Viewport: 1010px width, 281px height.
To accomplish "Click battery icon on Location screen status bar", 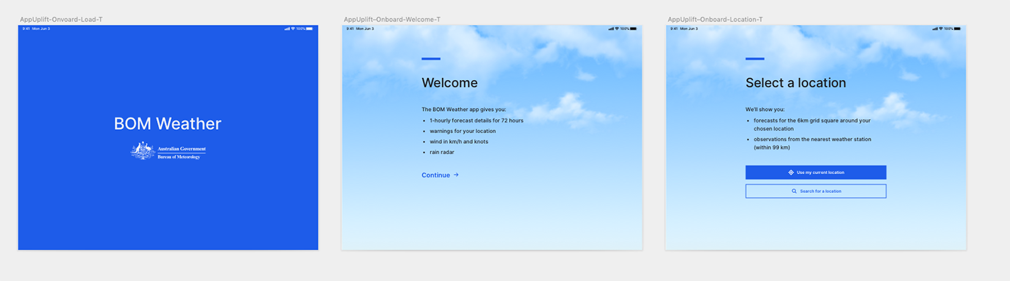I will [957, 29].
